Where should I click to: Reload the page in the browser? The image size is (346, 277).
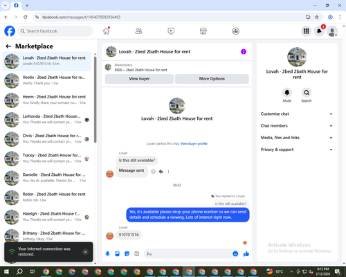[x=26, y=17]
